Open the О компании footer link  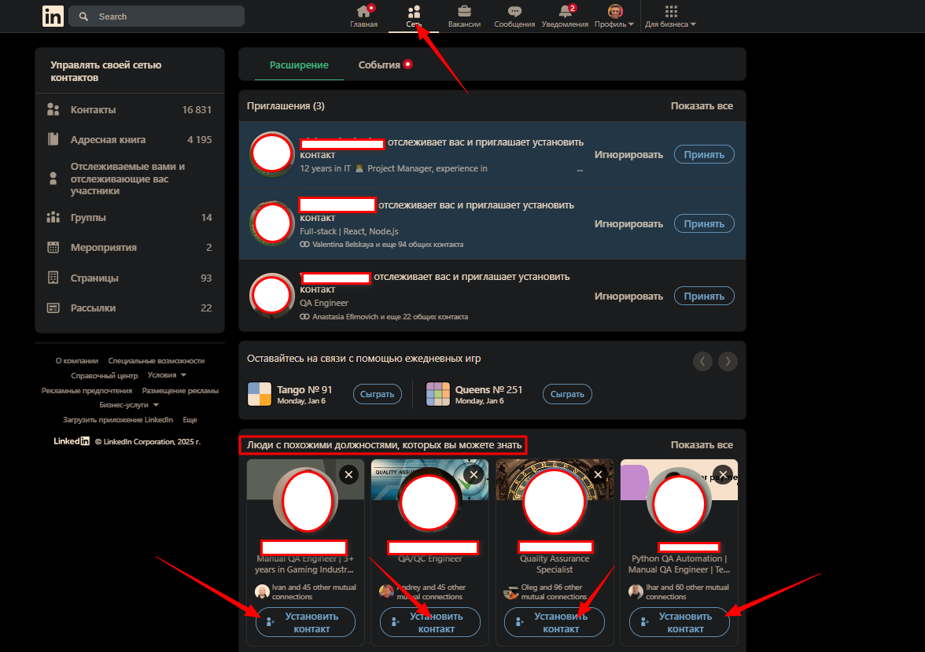coord(77,360)
